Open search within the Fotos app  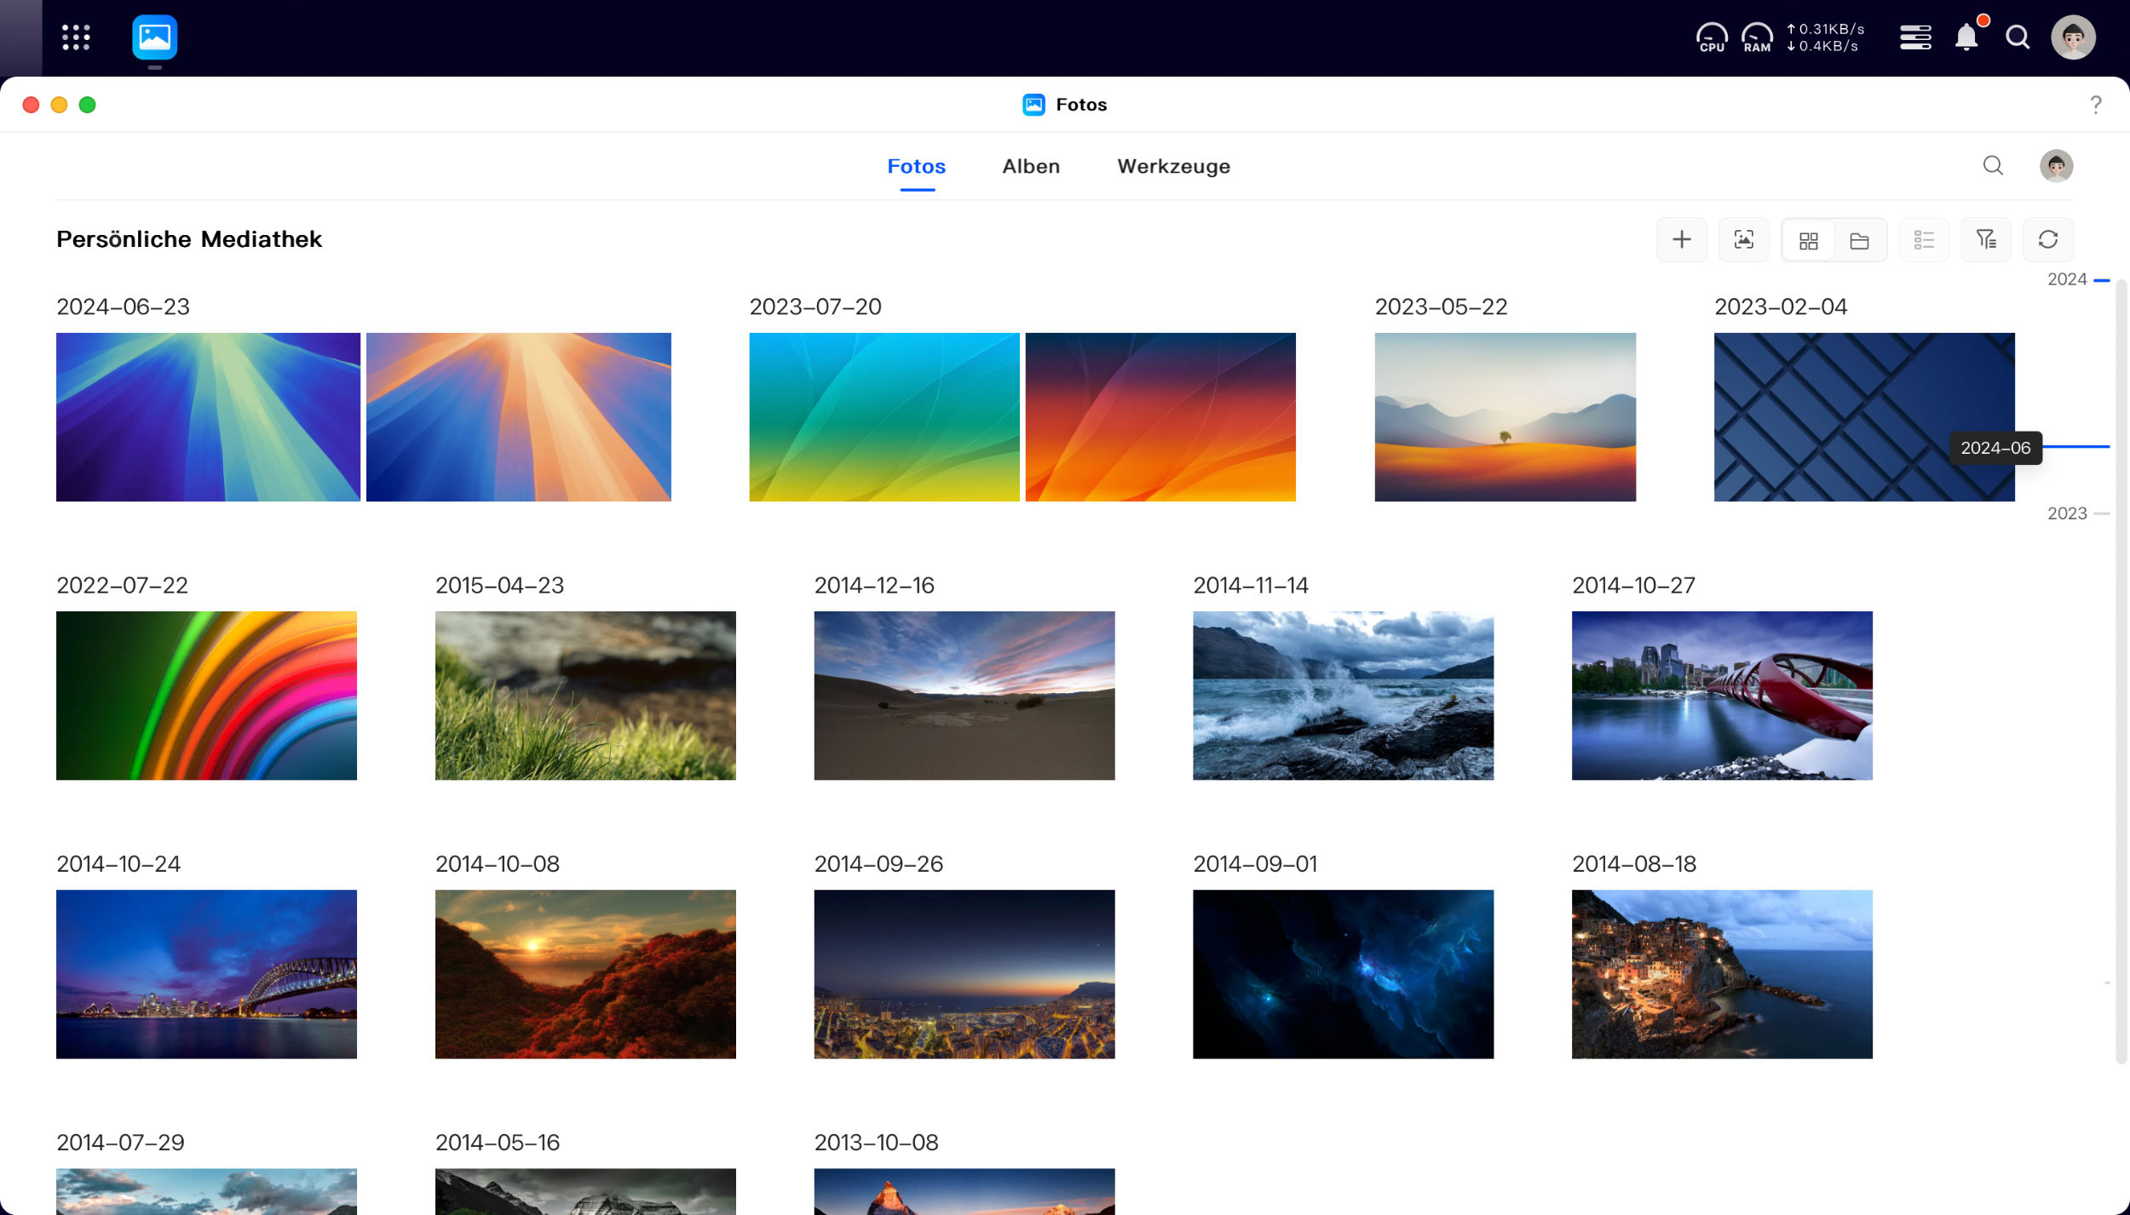click(1993, 165)
